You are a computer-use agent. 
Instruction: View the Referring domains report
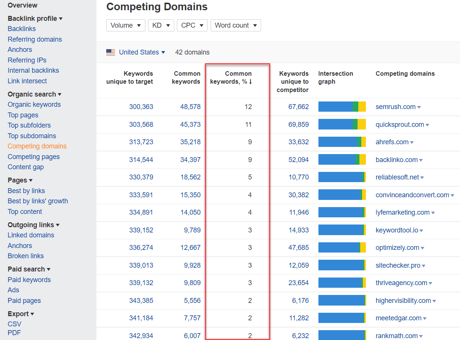[35, 39]
